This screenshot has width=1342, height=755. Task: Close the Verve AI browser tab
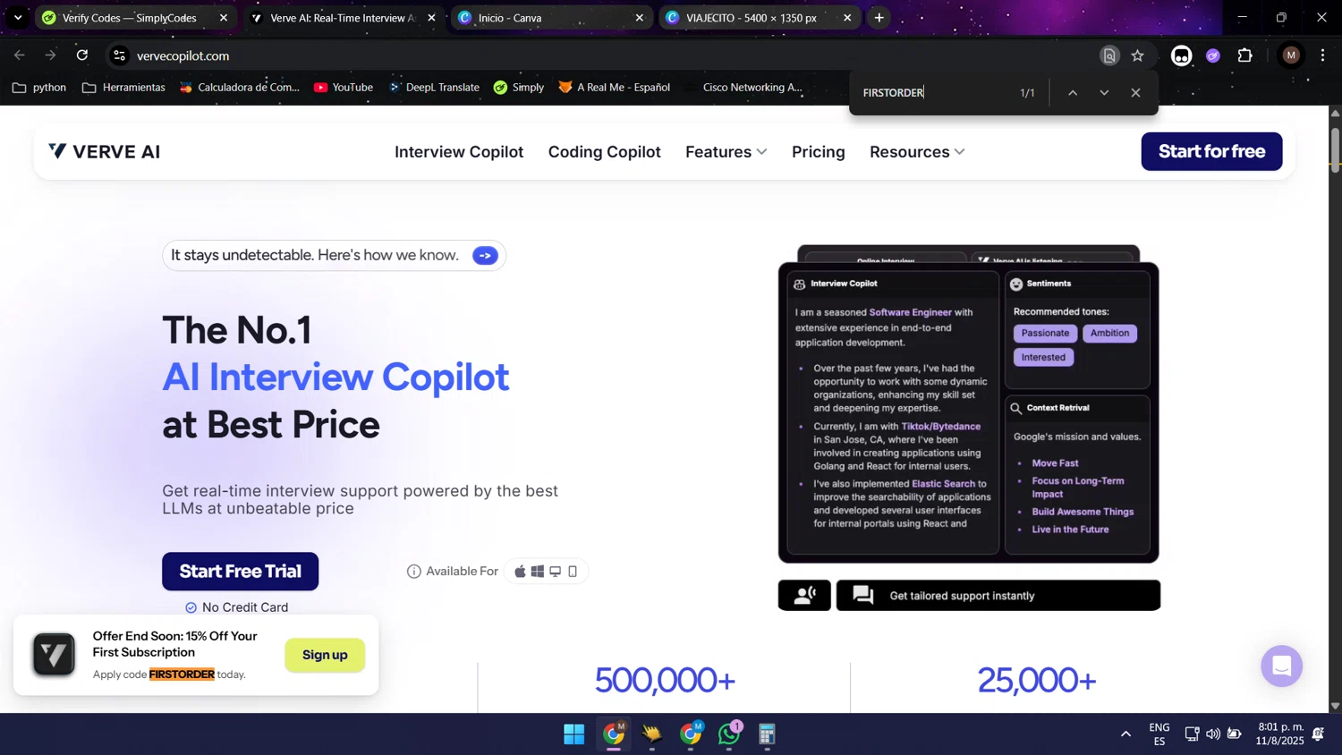click(x=431, y=18)
